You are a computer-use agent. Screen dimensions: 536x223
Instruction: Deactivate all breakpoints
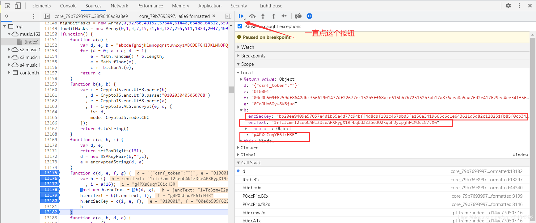[x=298, y=16]
